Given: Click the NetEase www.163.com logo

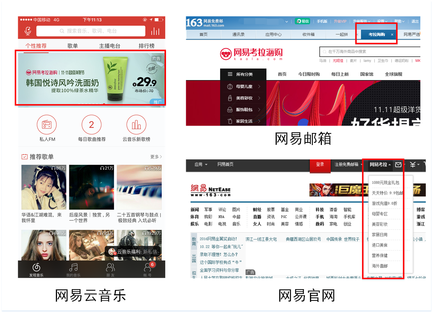Looking at the screenshot, I should [211, 190].
